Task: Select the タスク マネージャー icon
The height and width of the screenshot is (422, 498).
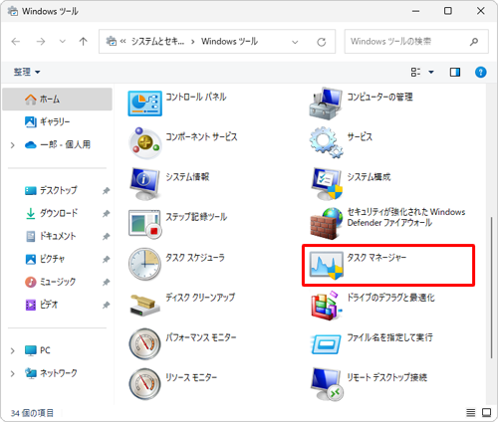Action: (326, 266)
